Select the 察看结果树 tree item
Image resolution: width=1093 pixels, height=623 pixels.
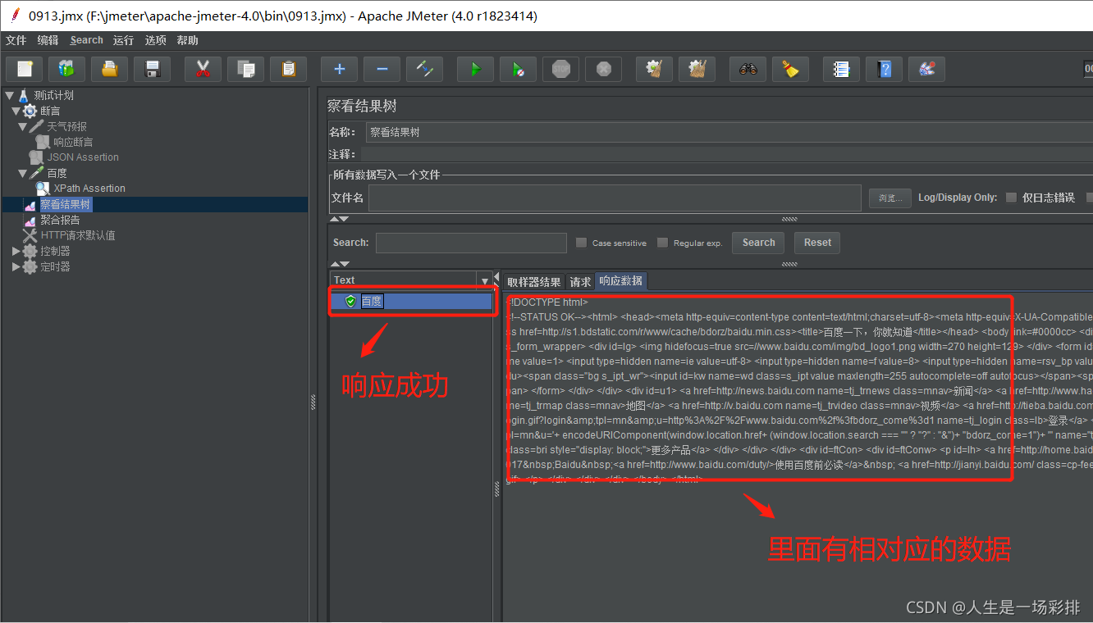click(x=66, y=204)
